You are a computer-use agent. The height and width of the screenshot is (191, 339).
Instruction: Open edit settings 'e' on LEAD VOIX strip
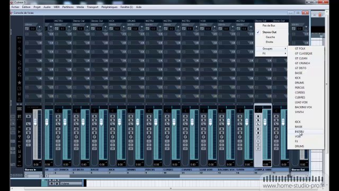pyautogui.click(x=203, y=137)
